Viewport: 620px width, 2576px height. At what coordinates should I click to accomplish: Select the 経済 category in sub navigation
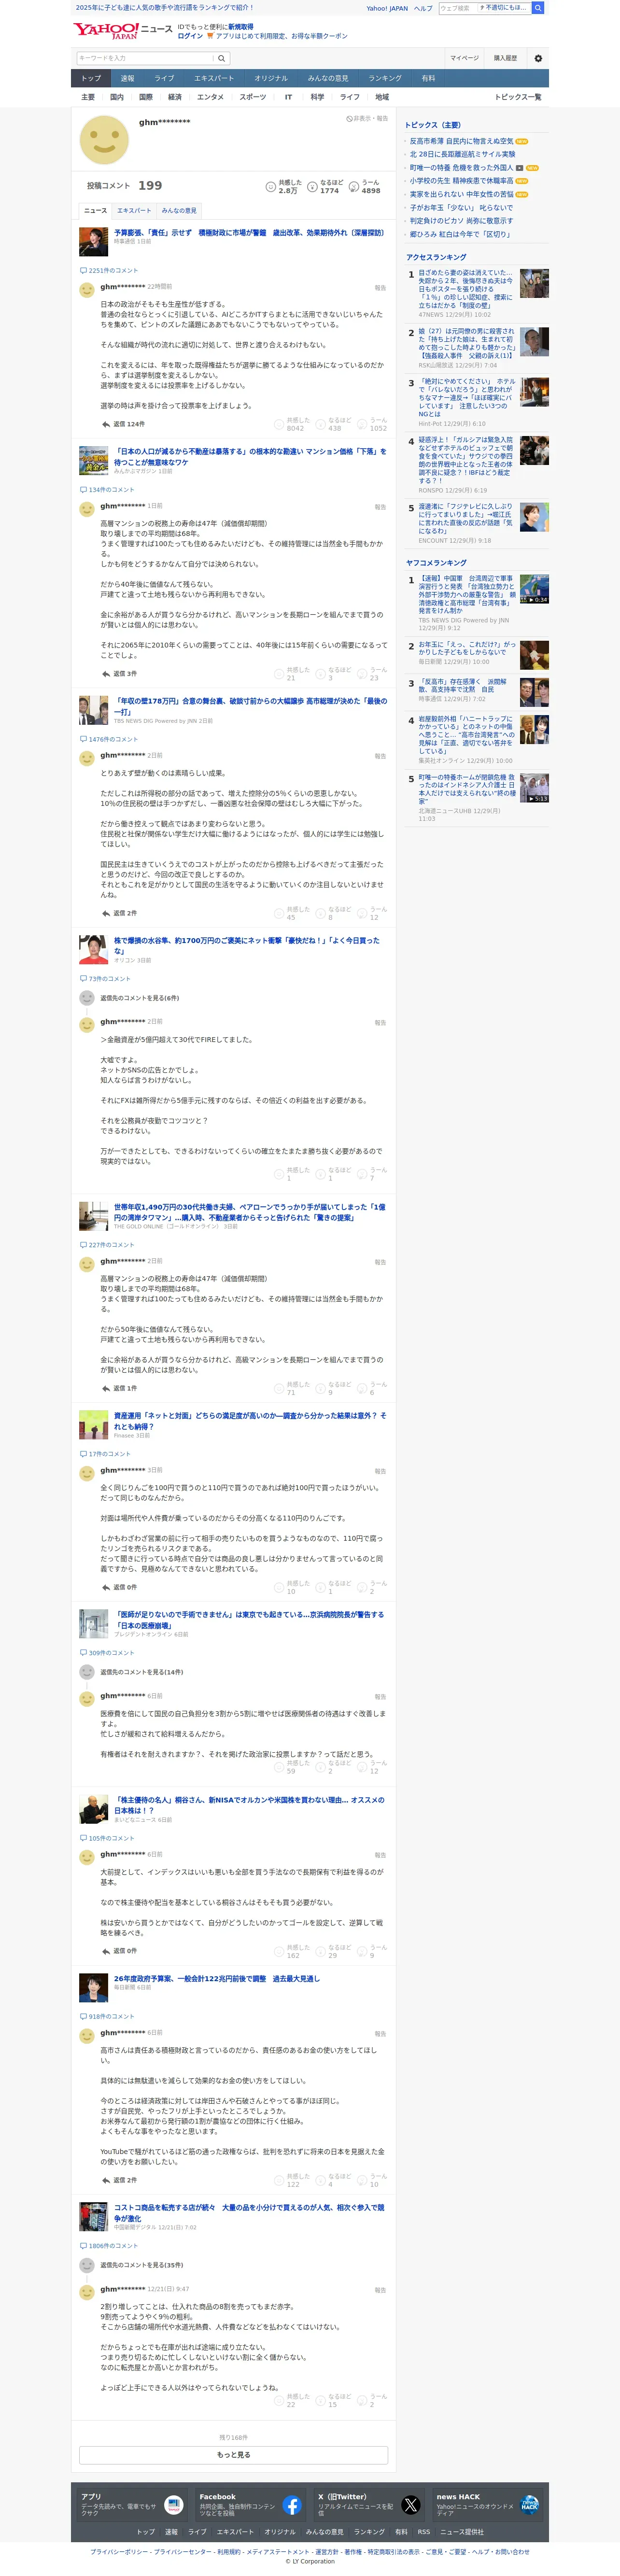tap(175, 97)
